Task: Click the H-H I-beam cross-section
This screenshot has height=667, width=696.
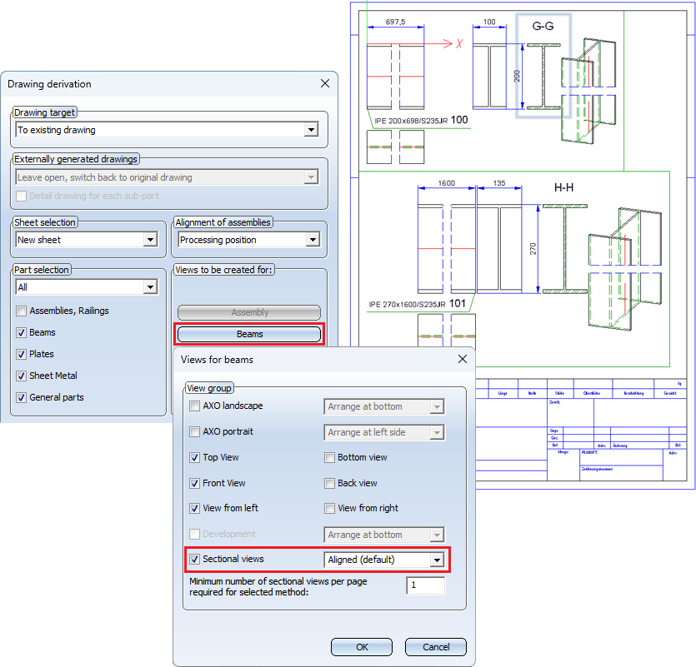Action: 564,249
